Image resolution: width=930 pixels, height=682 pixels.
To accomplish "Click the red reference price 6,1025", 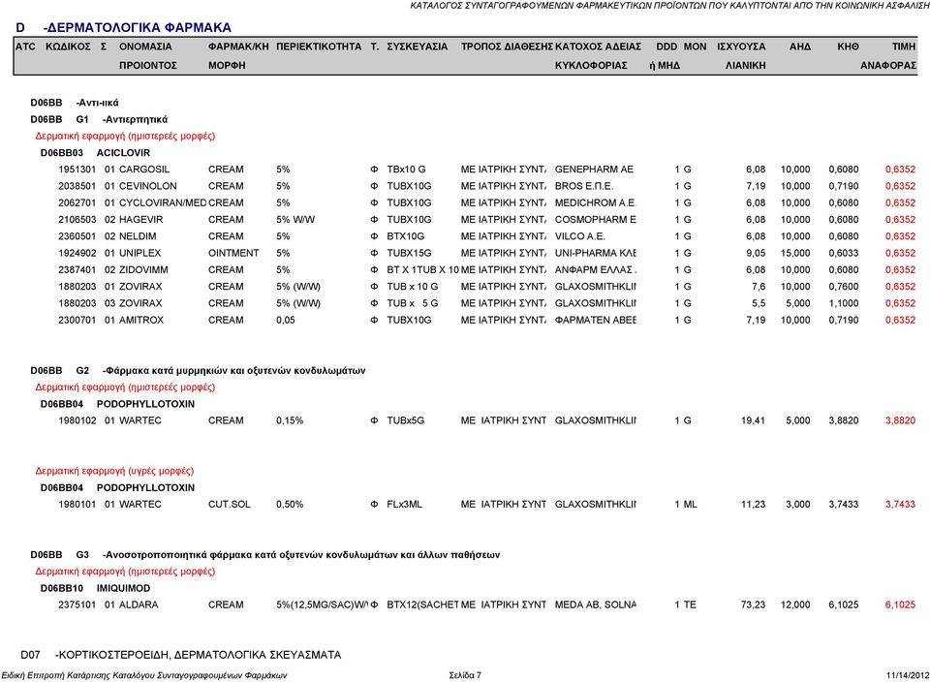I will (x=900, y=604).
